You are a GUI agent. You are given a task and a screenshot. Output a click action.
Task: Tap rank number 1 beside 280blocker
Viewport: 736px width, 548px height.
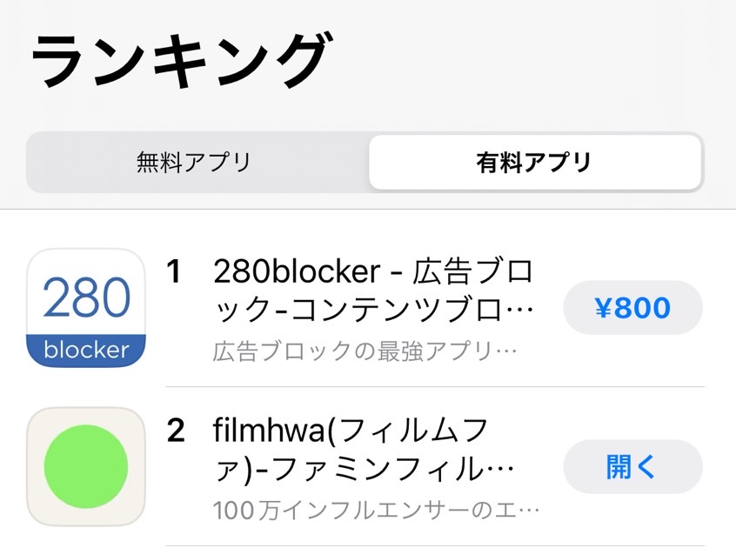[x=174, y=272]
